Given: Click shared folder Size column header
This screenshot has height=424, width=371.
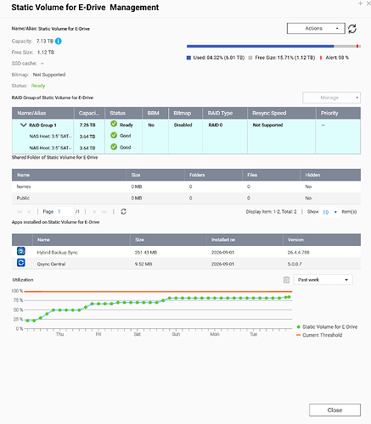Looking at the screenshot, I should point(155,175).
